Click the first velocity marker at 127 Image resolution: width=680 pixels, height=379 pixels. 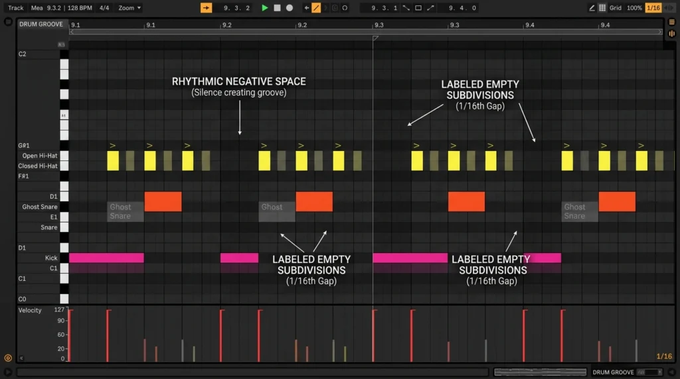pyautogui.click(x=70, y=335)
